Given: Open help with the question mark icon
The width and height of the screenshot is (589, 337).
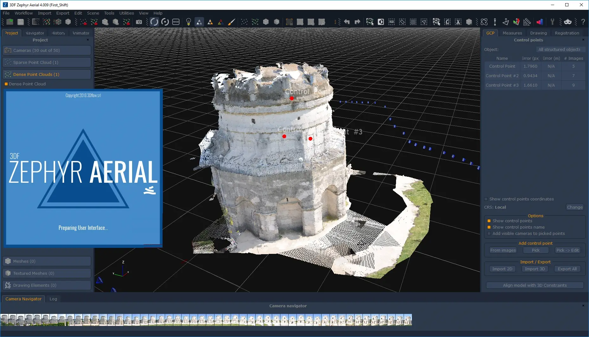Looking at the screenshot, I should click(583, 22).
